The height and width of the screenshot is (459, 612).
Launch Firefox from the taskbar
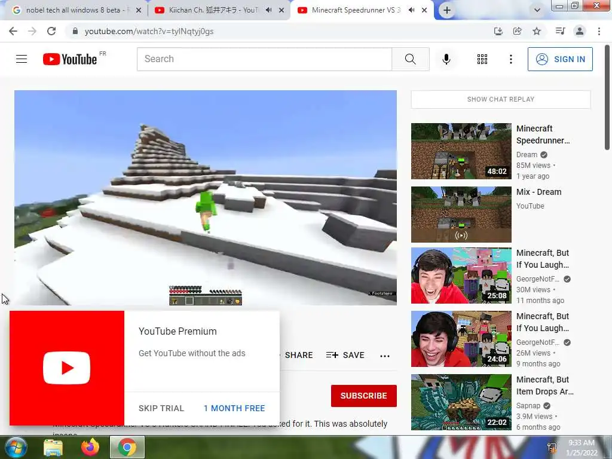click(x=90, y=447)
